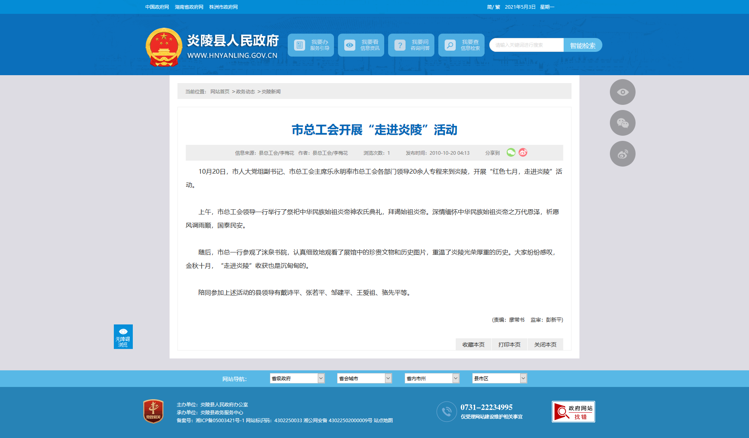
Task: Focus the keyword search input field
Action: point(526,45)
